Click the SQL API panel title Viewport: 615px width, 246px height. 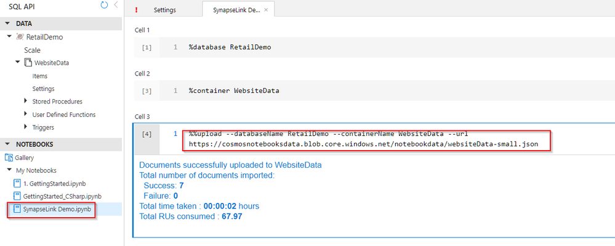coord(22,7)
